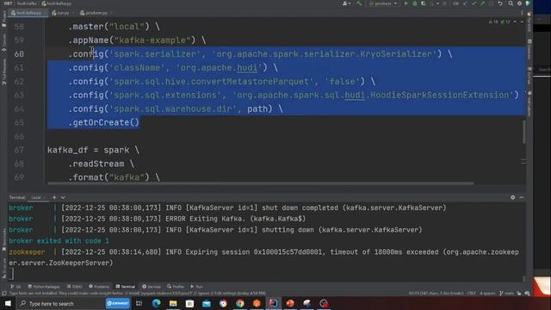Open Microsoft Store icon on the taskbar
This screenshot has height=310, width=551.
click(189, 303)
